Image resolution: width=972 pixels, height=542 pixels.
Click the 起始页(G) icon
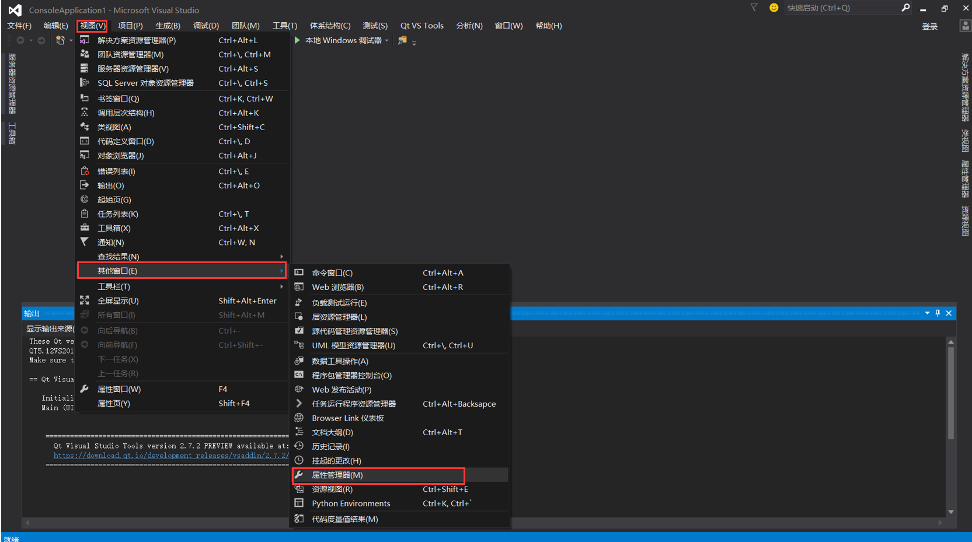tap(85, 199)
